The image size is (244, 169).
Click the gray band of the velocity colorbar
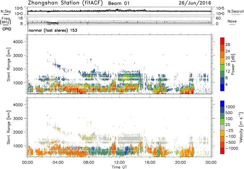click(222, 127)
